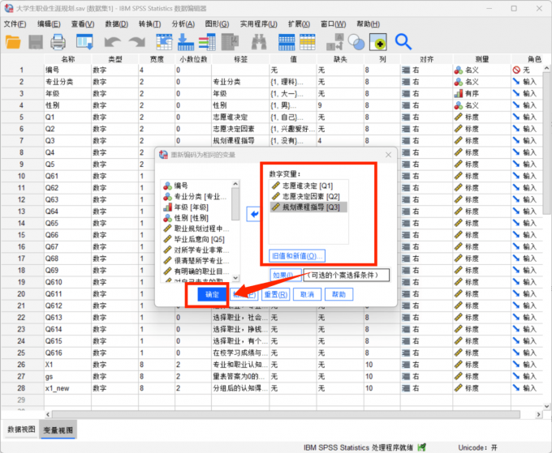Click the down arrow of the dialog list scrollbar
Screen dimensions: 552x453
[235, 278]
